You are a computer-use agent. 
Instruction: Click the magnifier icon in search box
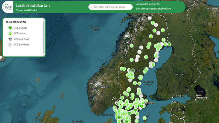tap(91, 7)
